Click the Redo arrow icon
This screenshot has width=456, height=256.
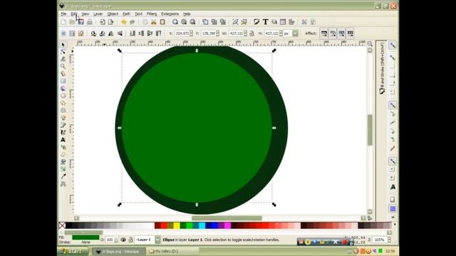pos(133,22)
